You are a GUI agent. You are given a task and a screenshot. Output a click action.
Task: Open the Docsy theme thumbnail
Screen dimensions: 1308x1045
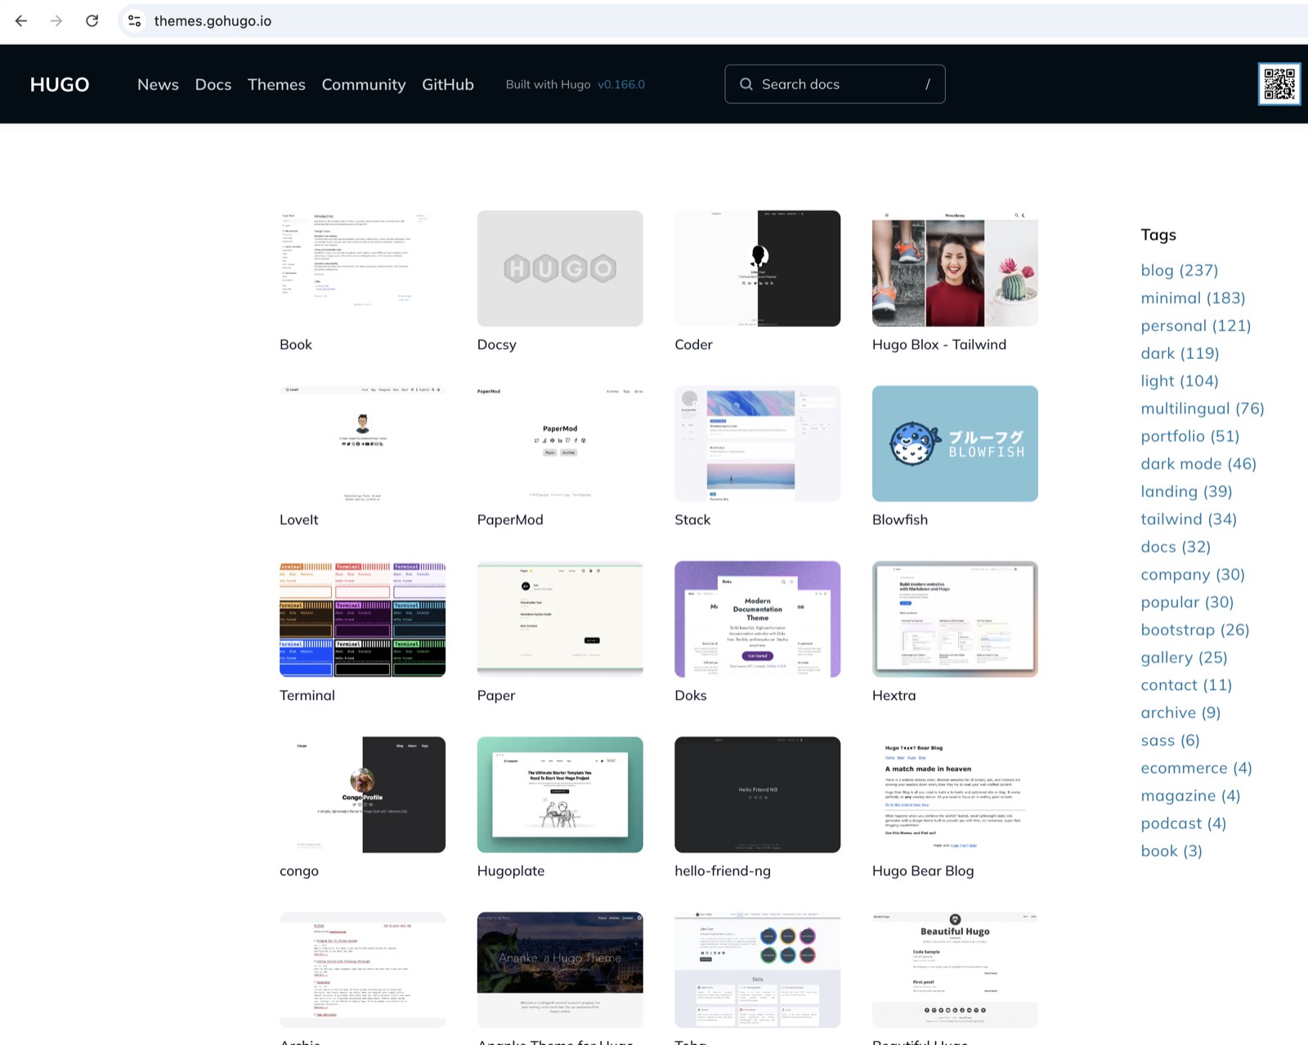click(560, 268)
